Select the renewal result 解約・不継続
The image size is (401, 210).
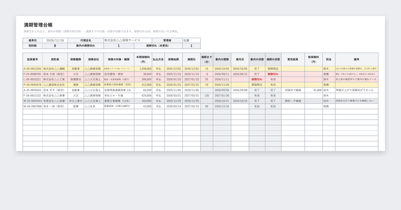point(293,101)
